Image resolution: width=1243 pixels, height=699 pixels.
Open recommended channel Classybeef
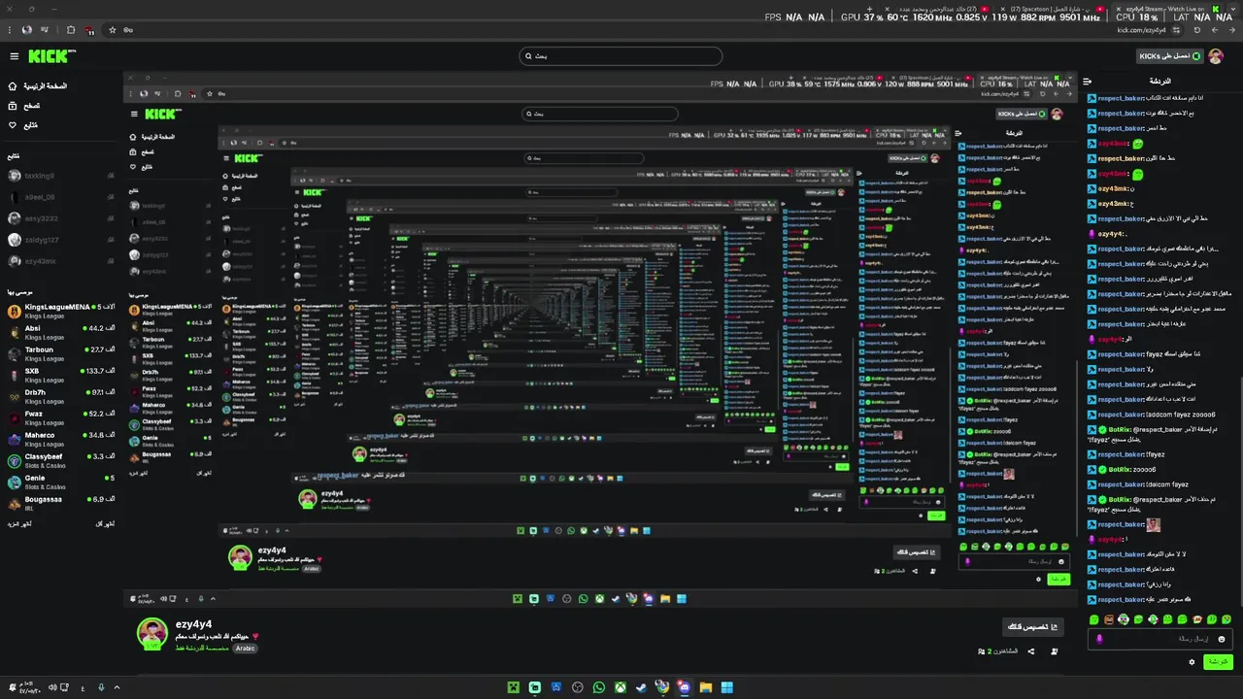click(60, 460)
